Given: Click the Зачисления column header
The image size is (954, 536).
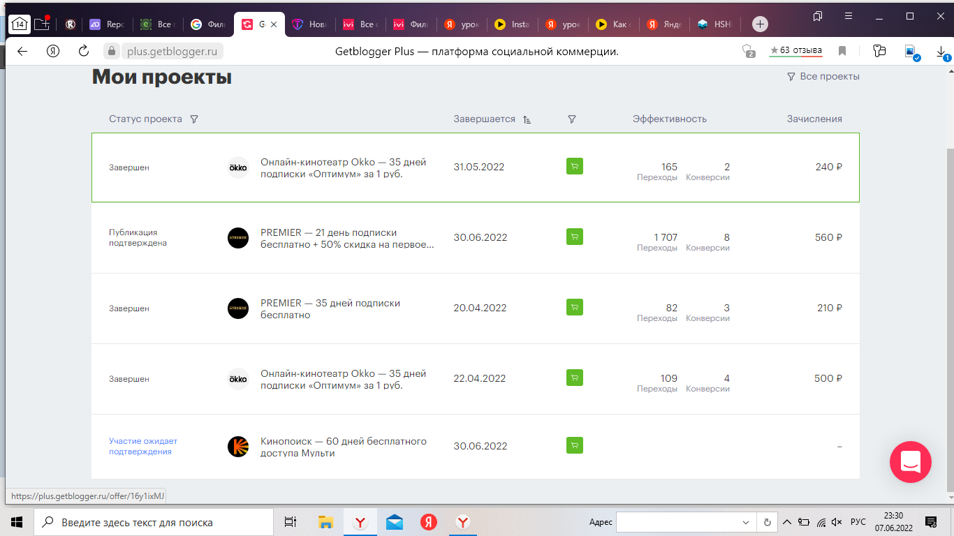Looking at the screenshot, I should [x=814, y=119].
